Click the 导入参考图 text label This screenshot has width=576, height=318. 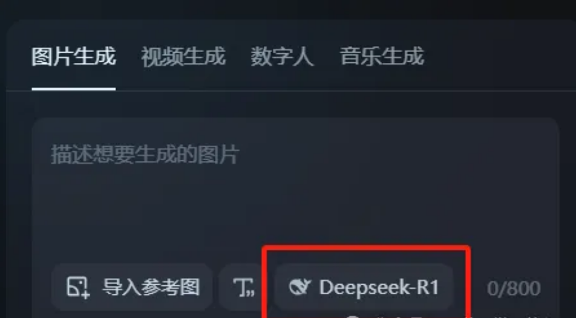pos(151,287)
